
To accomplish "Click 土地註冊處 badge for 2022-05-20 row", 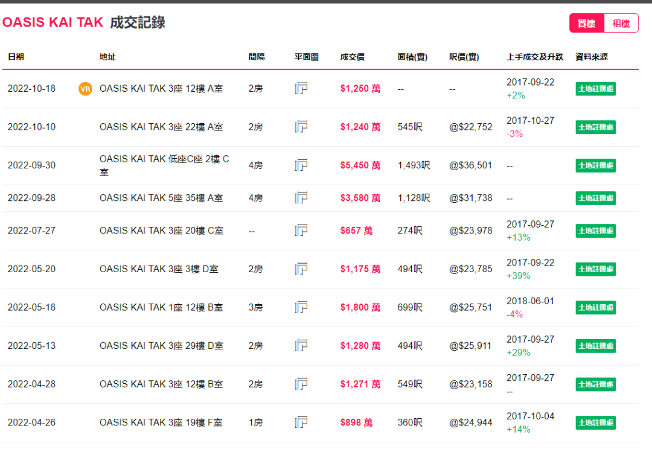I will [x=595, y=269].
